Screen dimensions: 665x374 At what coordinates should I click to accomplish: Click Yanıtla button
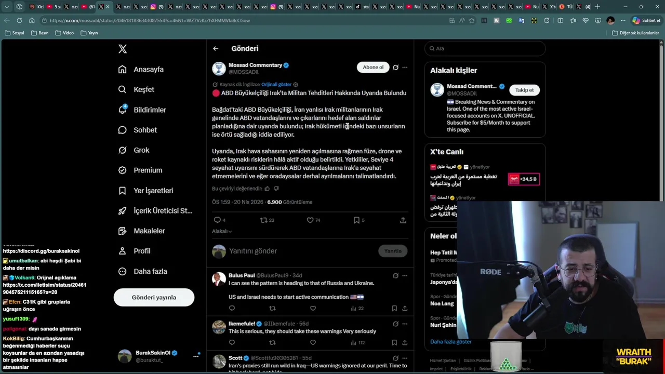click(393, 251)
